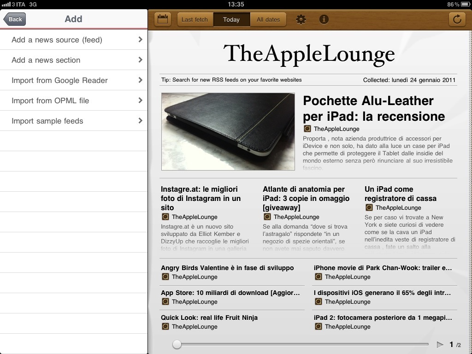The width and height of the screenshot is (472, 354).
Task: Open Add a news source (feed)
Action: pyautogui.click(x=74, y=40)
